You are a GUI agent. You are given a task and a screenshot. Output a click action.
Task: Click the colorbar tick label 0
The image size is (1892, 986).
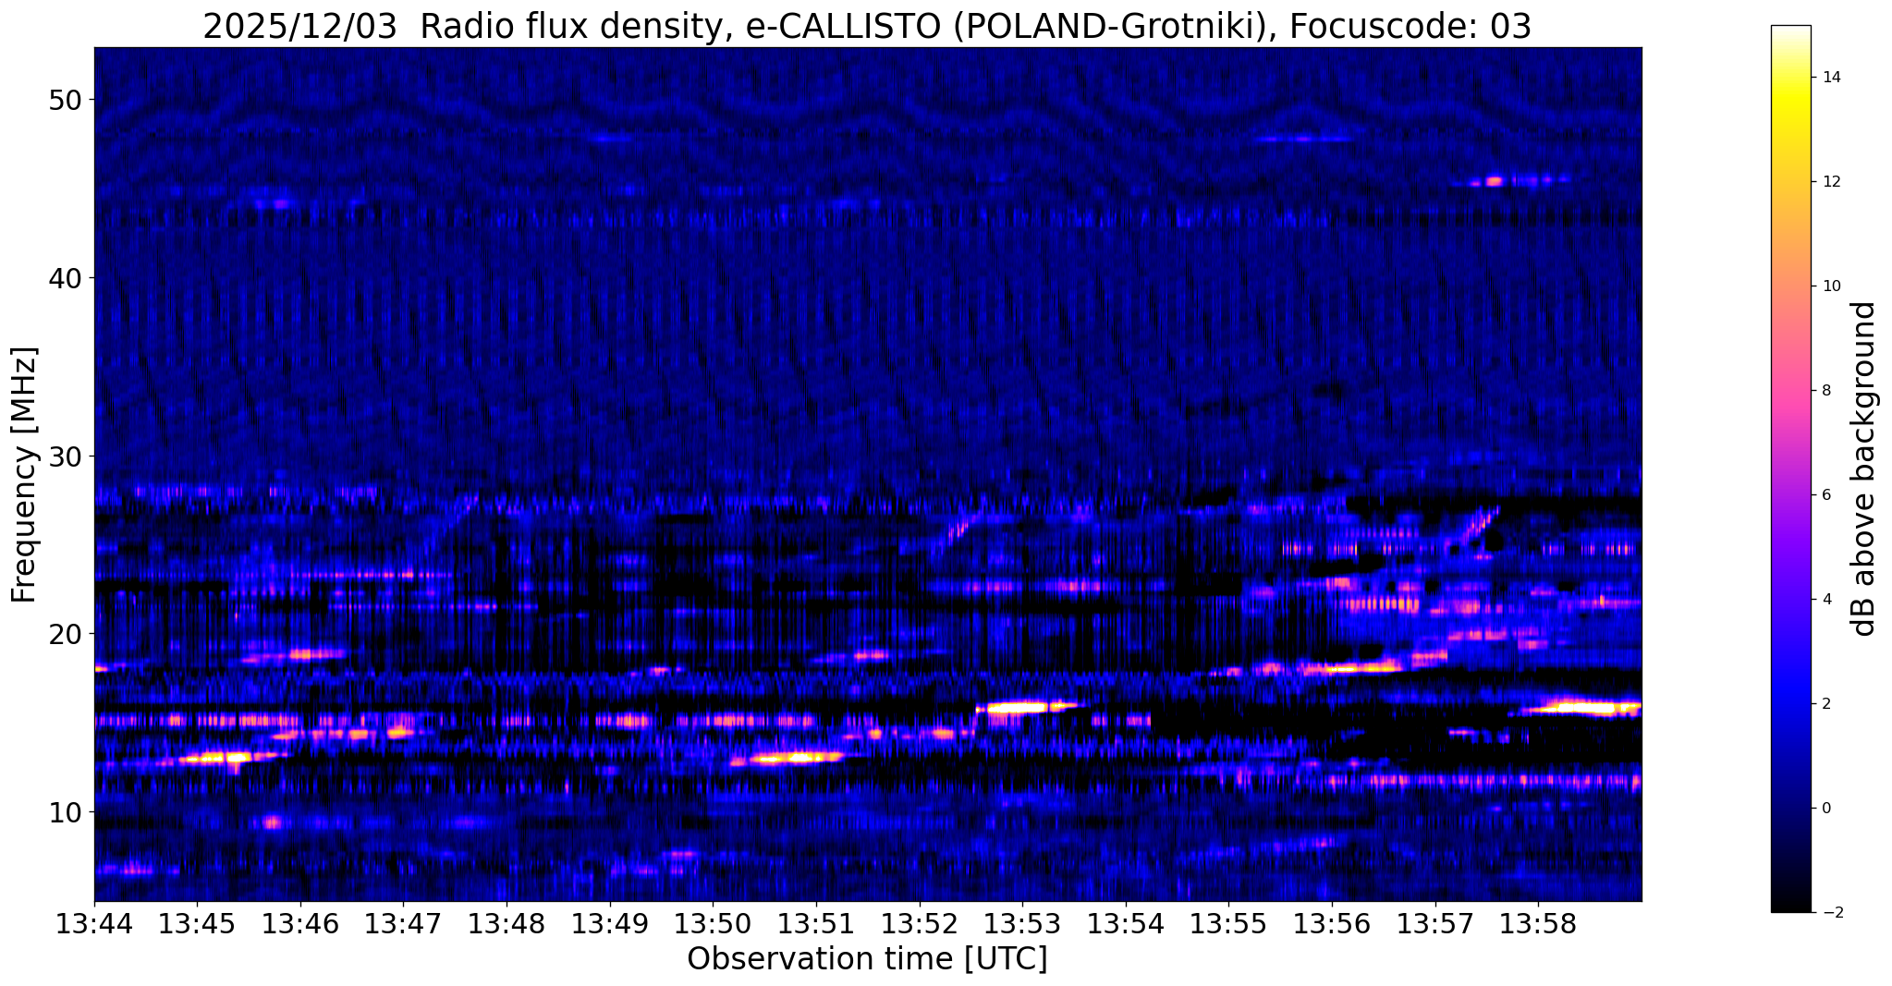tap(1826, 809)
